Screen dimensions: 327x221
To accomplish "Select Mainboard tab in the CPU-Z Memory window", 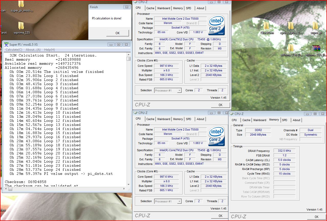I will tap(260, 120).
